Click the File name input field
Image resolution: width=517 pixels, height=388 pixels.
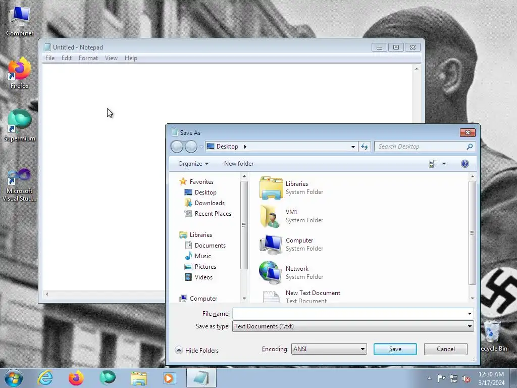click(x=349, y=314)
